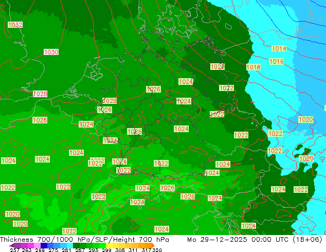Pick the light pink legend swatch
The image size is (326, 252).
(37, 245)
